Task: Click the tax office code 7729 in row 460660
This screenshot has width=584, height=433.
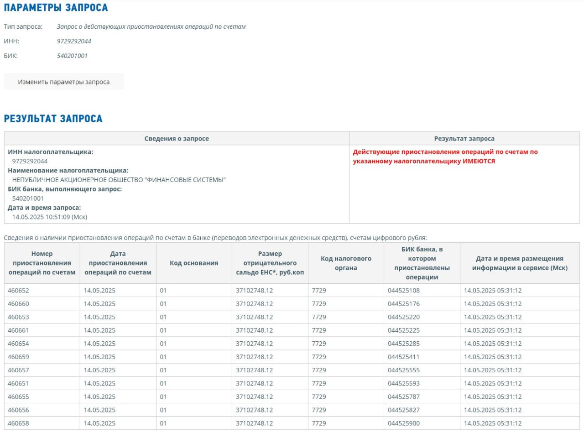Action: (x=319, y=303)
